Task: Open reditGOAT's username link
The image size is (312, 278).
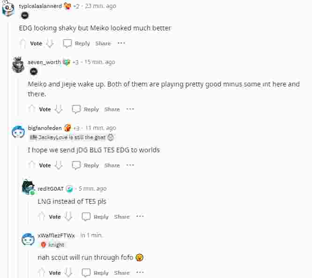Action: [51, 189]
